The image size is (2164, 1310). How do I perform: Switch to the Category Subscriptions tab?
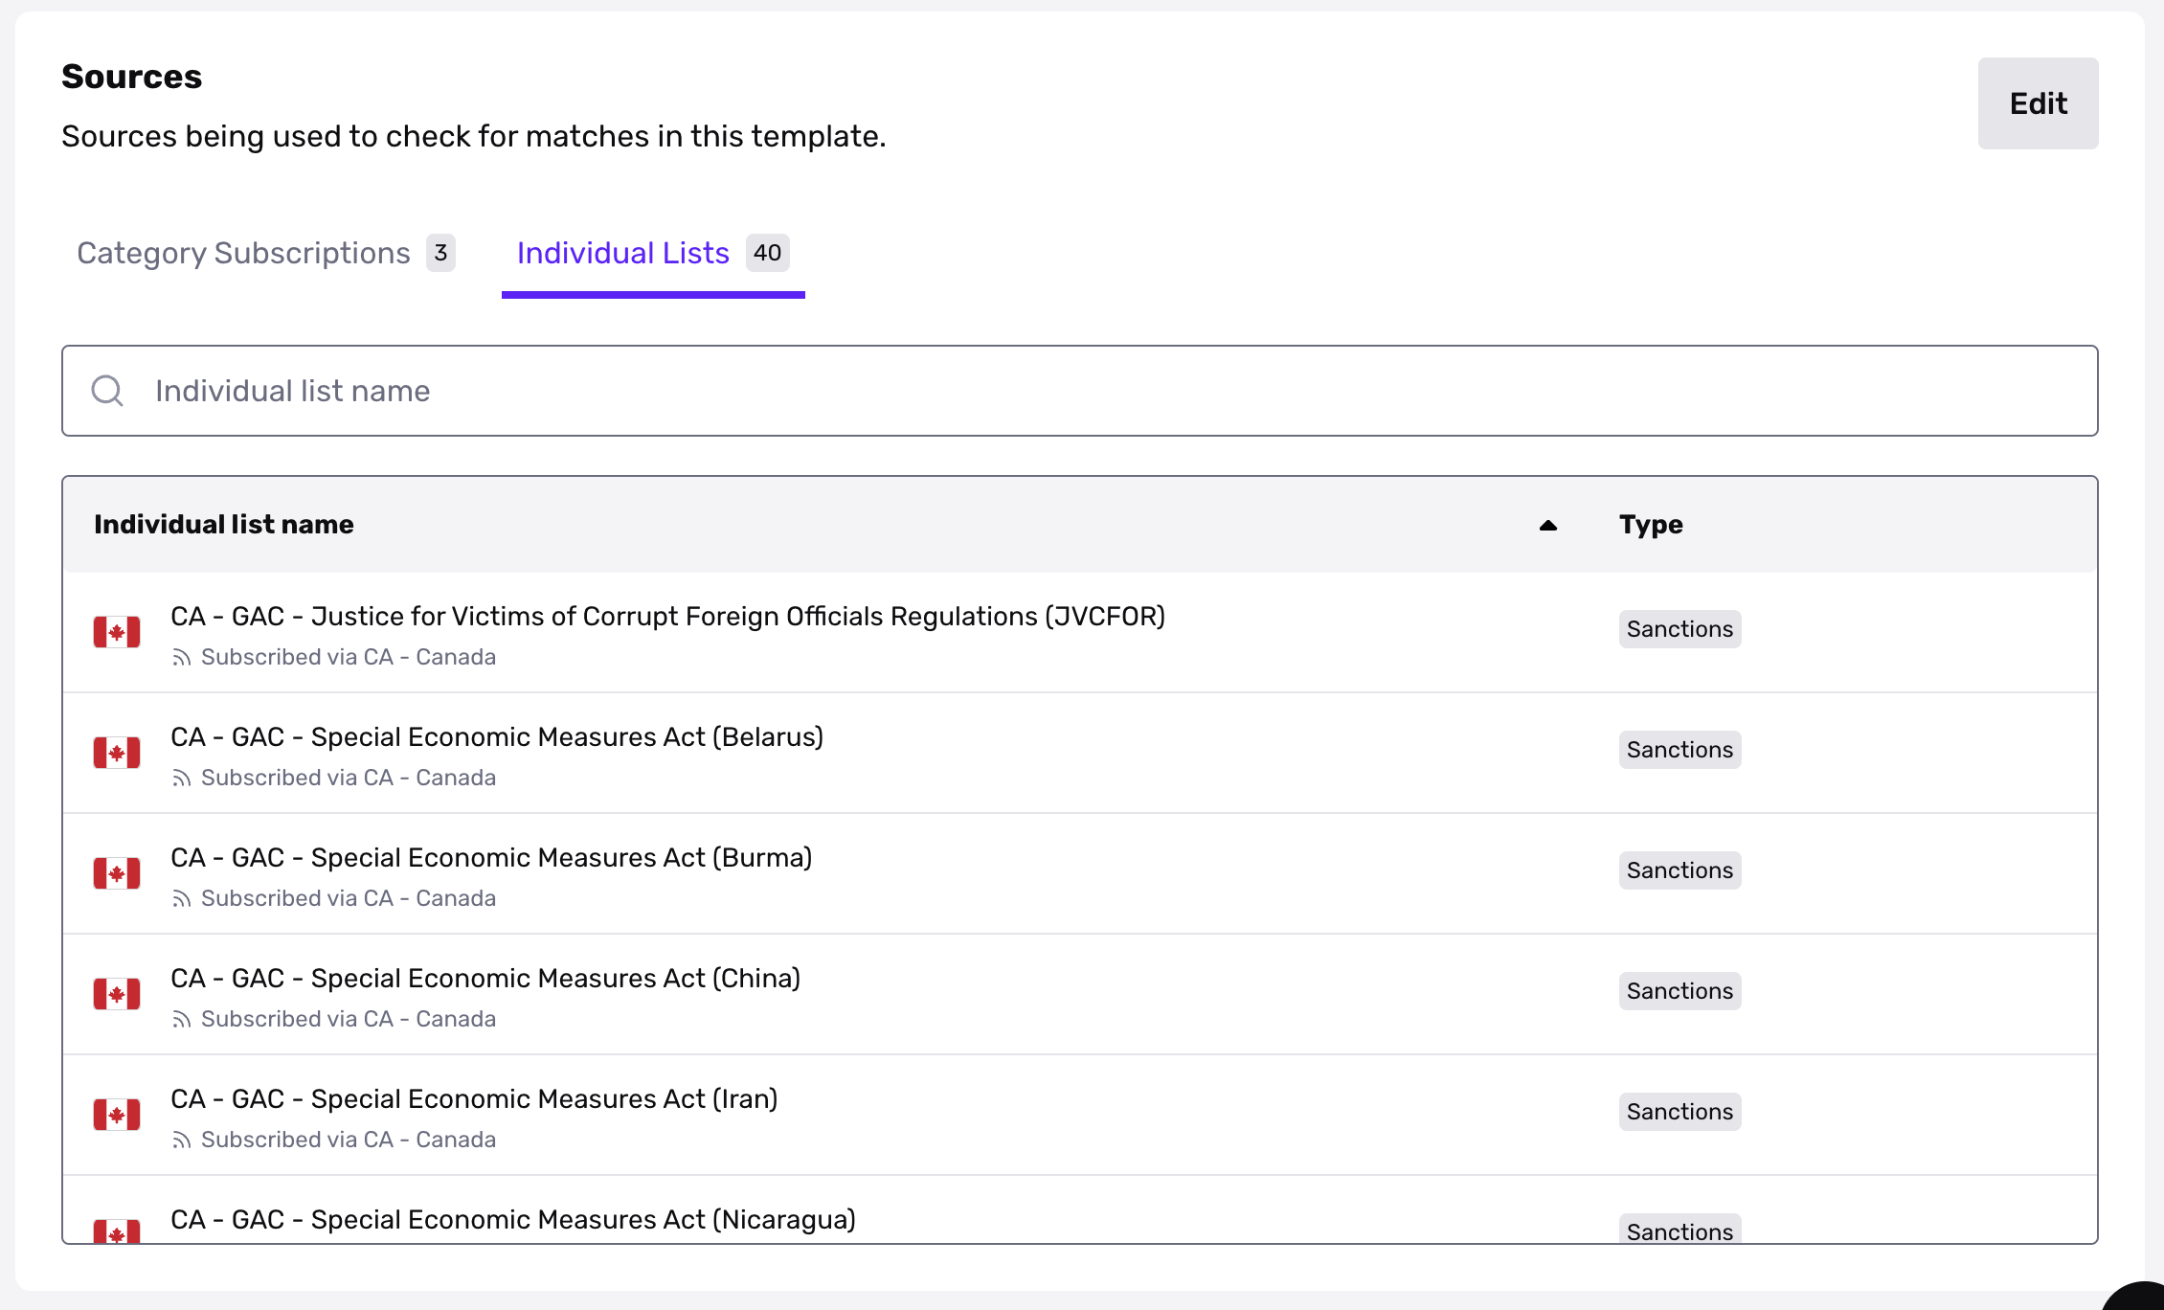243,253
